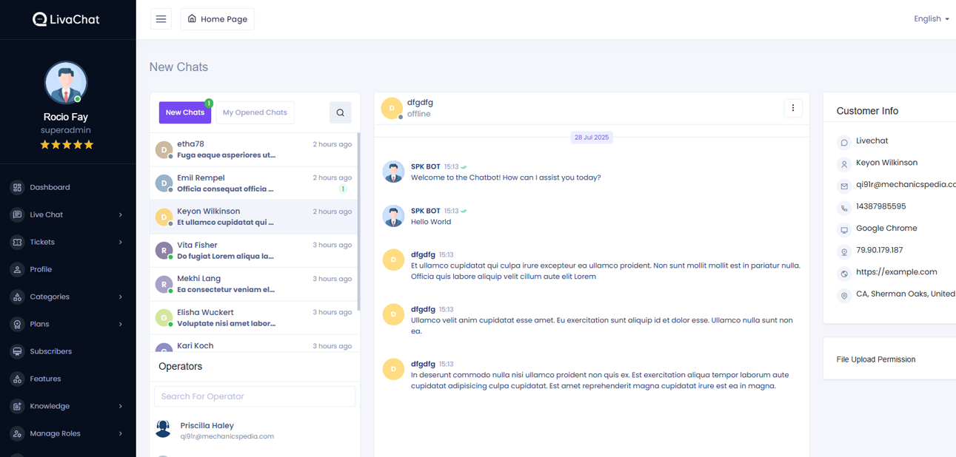This screenshot has width=956, height=457.
Task: Switch to My Opened Chats tab
Action: pos(255,113)
